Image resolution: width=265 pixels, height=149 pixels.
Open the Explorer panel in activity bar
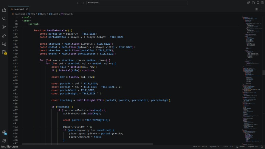[x=4, y=10]
